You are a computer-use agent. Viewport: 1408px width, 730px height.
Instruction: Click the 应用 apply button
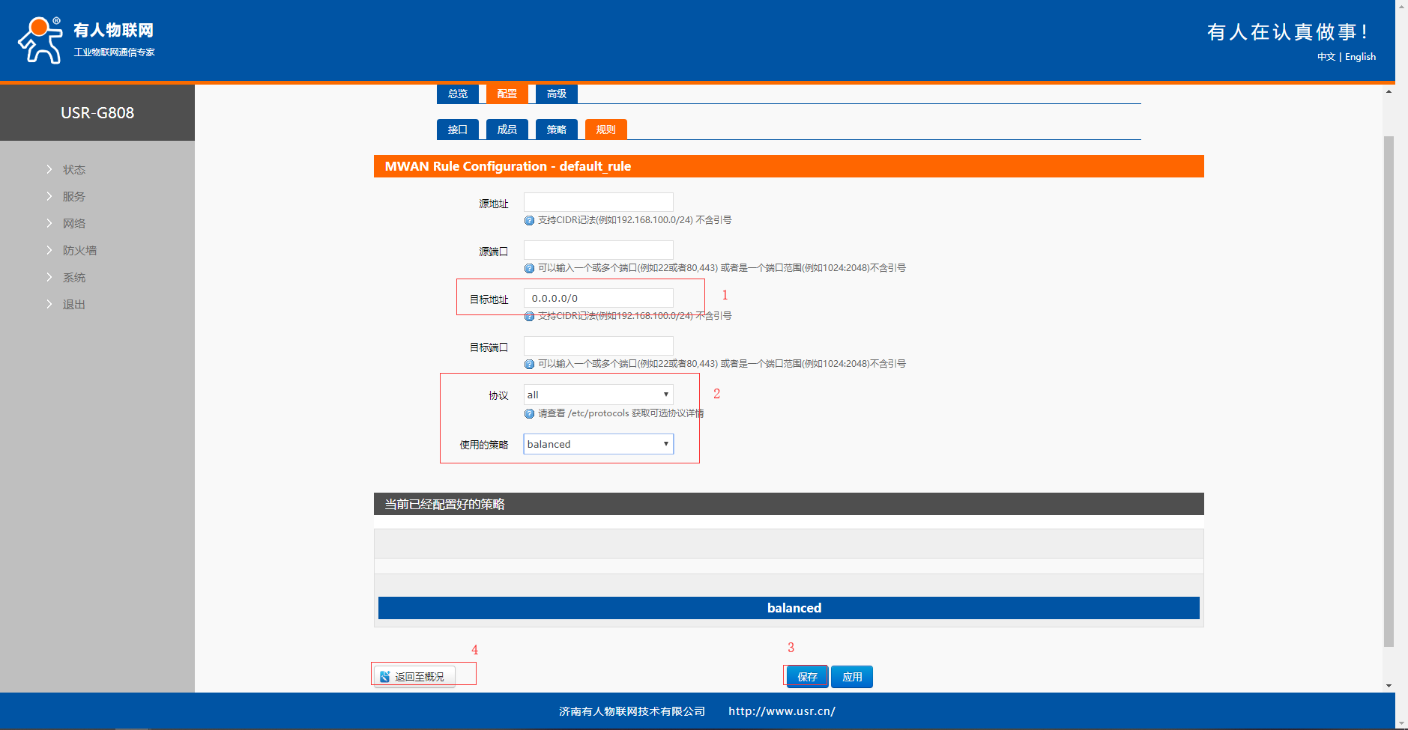[852, 677]
